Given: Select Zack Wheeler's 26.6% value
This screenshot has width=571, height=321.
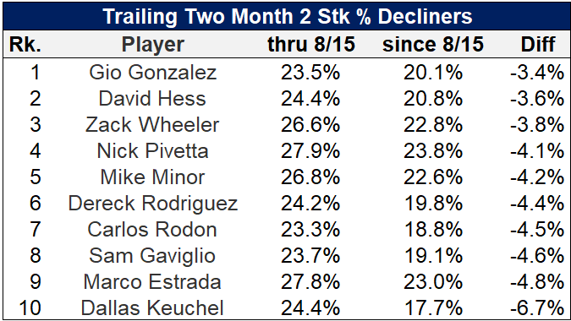Looking at the screenshot, I should pyautogui.click(x=310, y=125).
